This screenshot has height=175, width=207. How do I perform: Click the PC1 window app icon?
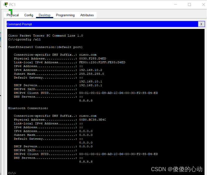pyautogui.click(x=5, y=4)
